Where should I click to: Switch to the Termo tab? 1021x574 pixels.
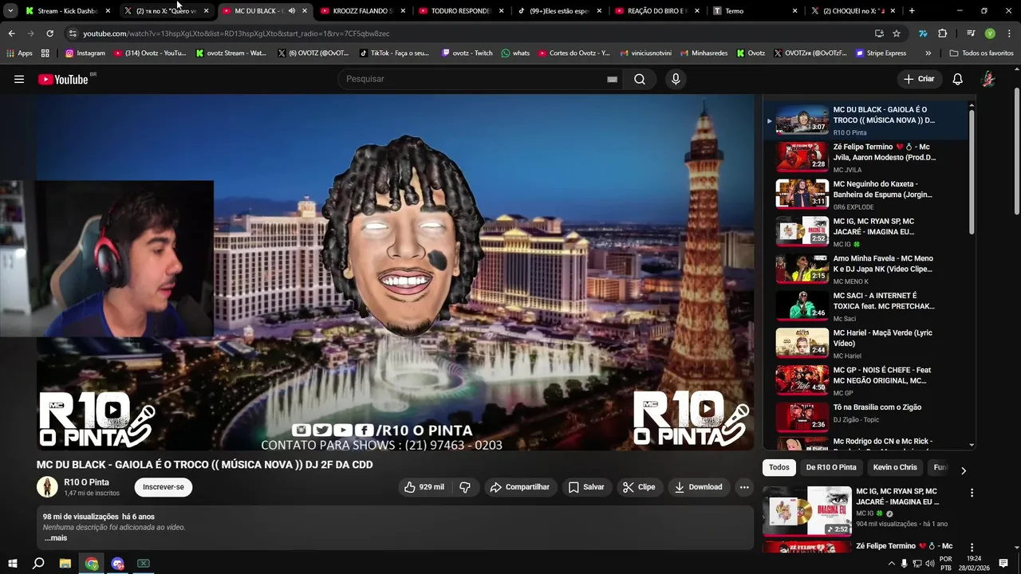[x=755, y=11]
